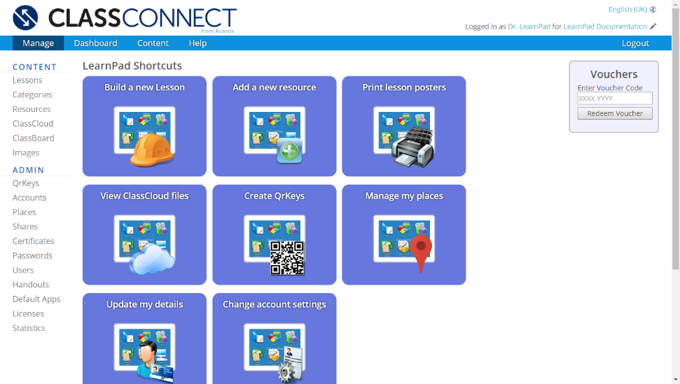Click the page vertical scrollbar thumb

[676, 138]
